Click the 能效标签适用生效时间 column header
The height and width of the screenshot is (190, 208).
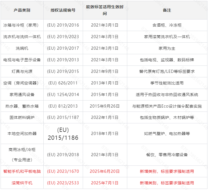[105, 10]
